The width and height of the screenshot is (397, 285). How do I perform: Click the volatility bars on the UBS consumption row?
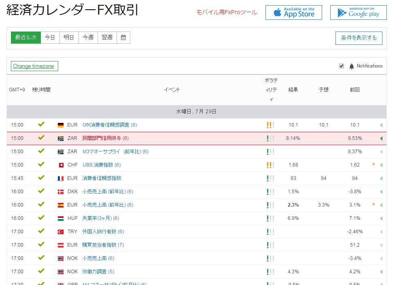click(270, 165)
